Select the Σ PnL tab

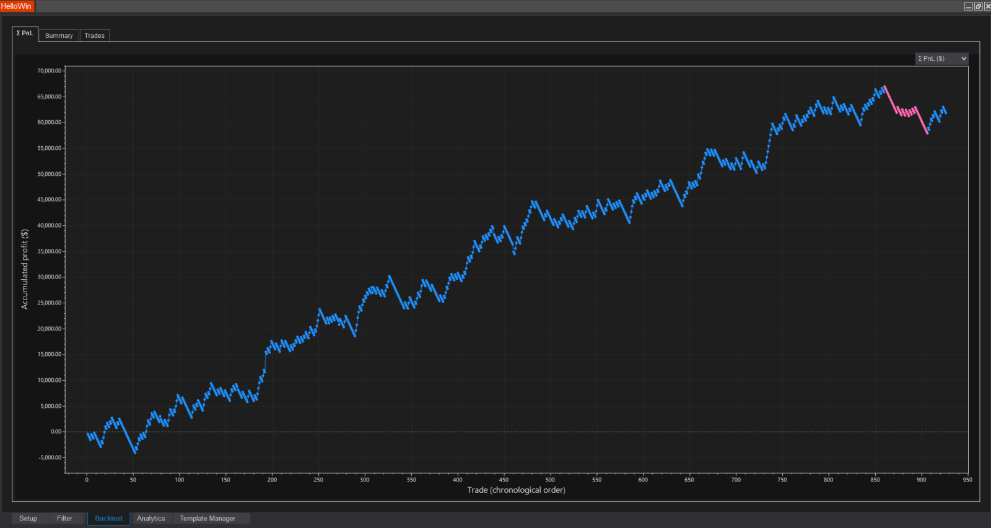tap(25, 33)
